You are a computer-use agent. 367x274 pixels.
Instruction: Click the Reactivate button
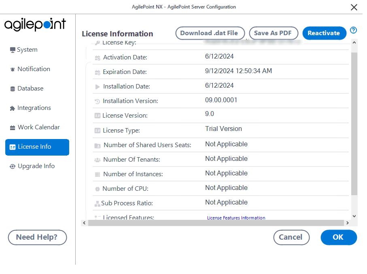(324, 33)
